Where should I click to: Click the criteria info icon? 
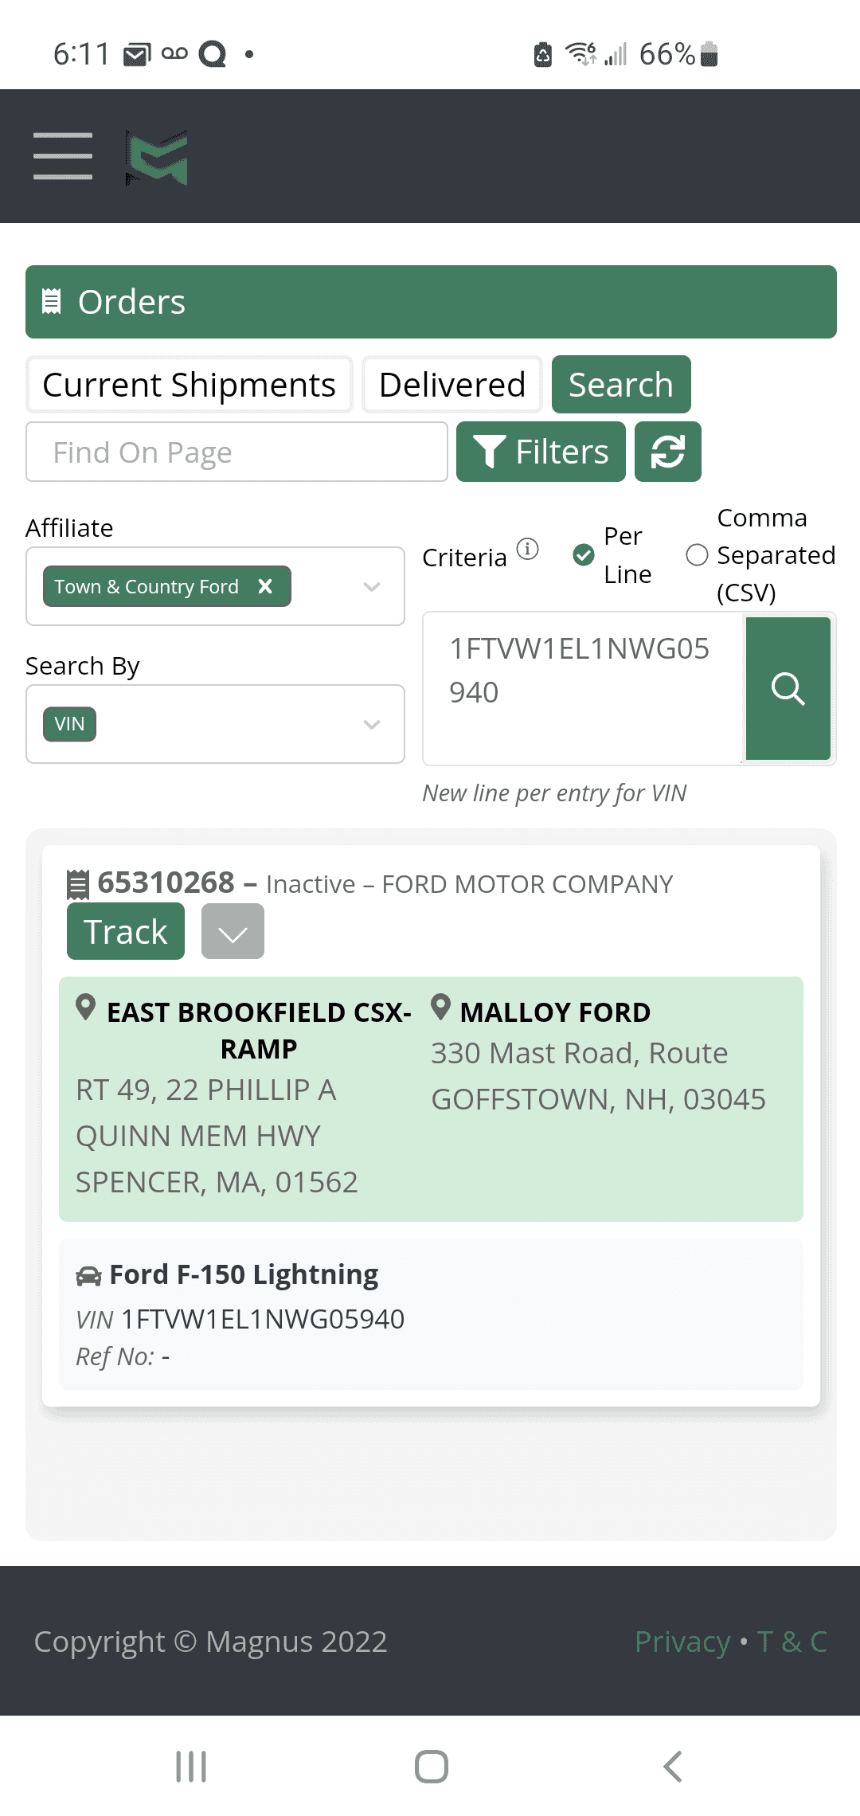coord(527,549)
